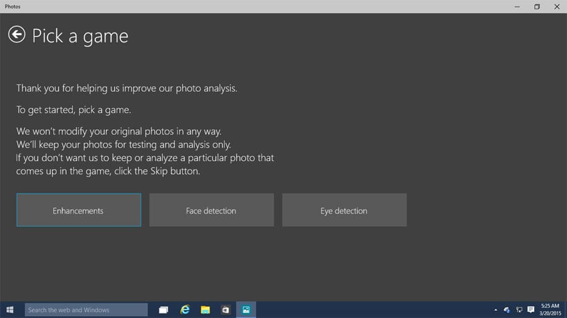Click the OneDrive cloud tray icon
Viewport: 567px width, 318px height.
[x=507, y=310]
